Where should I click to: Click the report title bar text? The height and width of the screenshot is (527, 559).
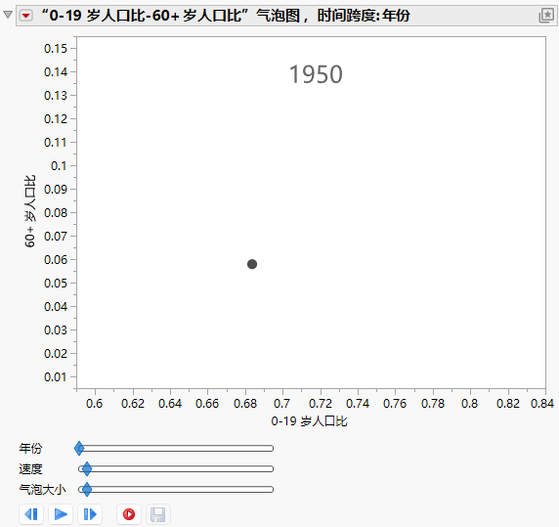[x=226, y=16]
